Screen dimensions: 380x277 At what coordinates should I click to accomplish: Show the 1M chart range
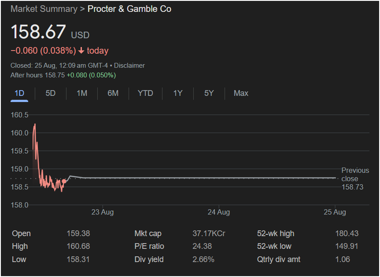click(82, 93)
